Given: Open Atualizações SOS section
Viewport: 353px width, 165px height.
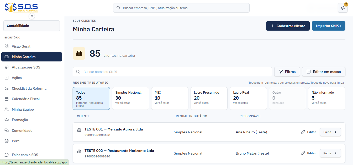Looking at the screenshot, I should (x=31, y=67).
